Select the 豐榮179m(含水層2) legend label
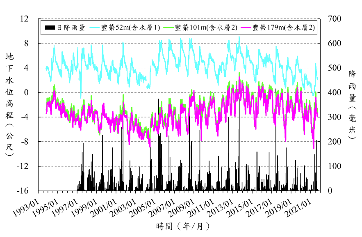362x237 pixels. 283,28
